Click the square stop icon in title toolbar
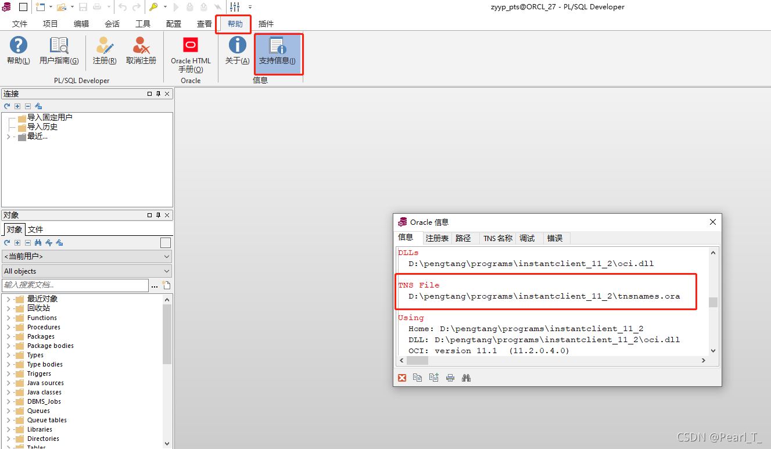 (23, 7)
